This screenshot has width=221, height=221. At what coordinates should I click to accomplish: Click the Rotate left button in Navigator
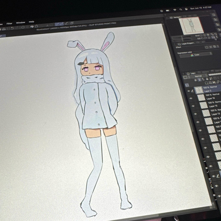(x=202, y=38)
